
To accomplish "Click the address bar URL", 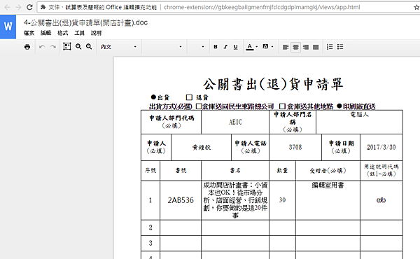I will point(262,7).
